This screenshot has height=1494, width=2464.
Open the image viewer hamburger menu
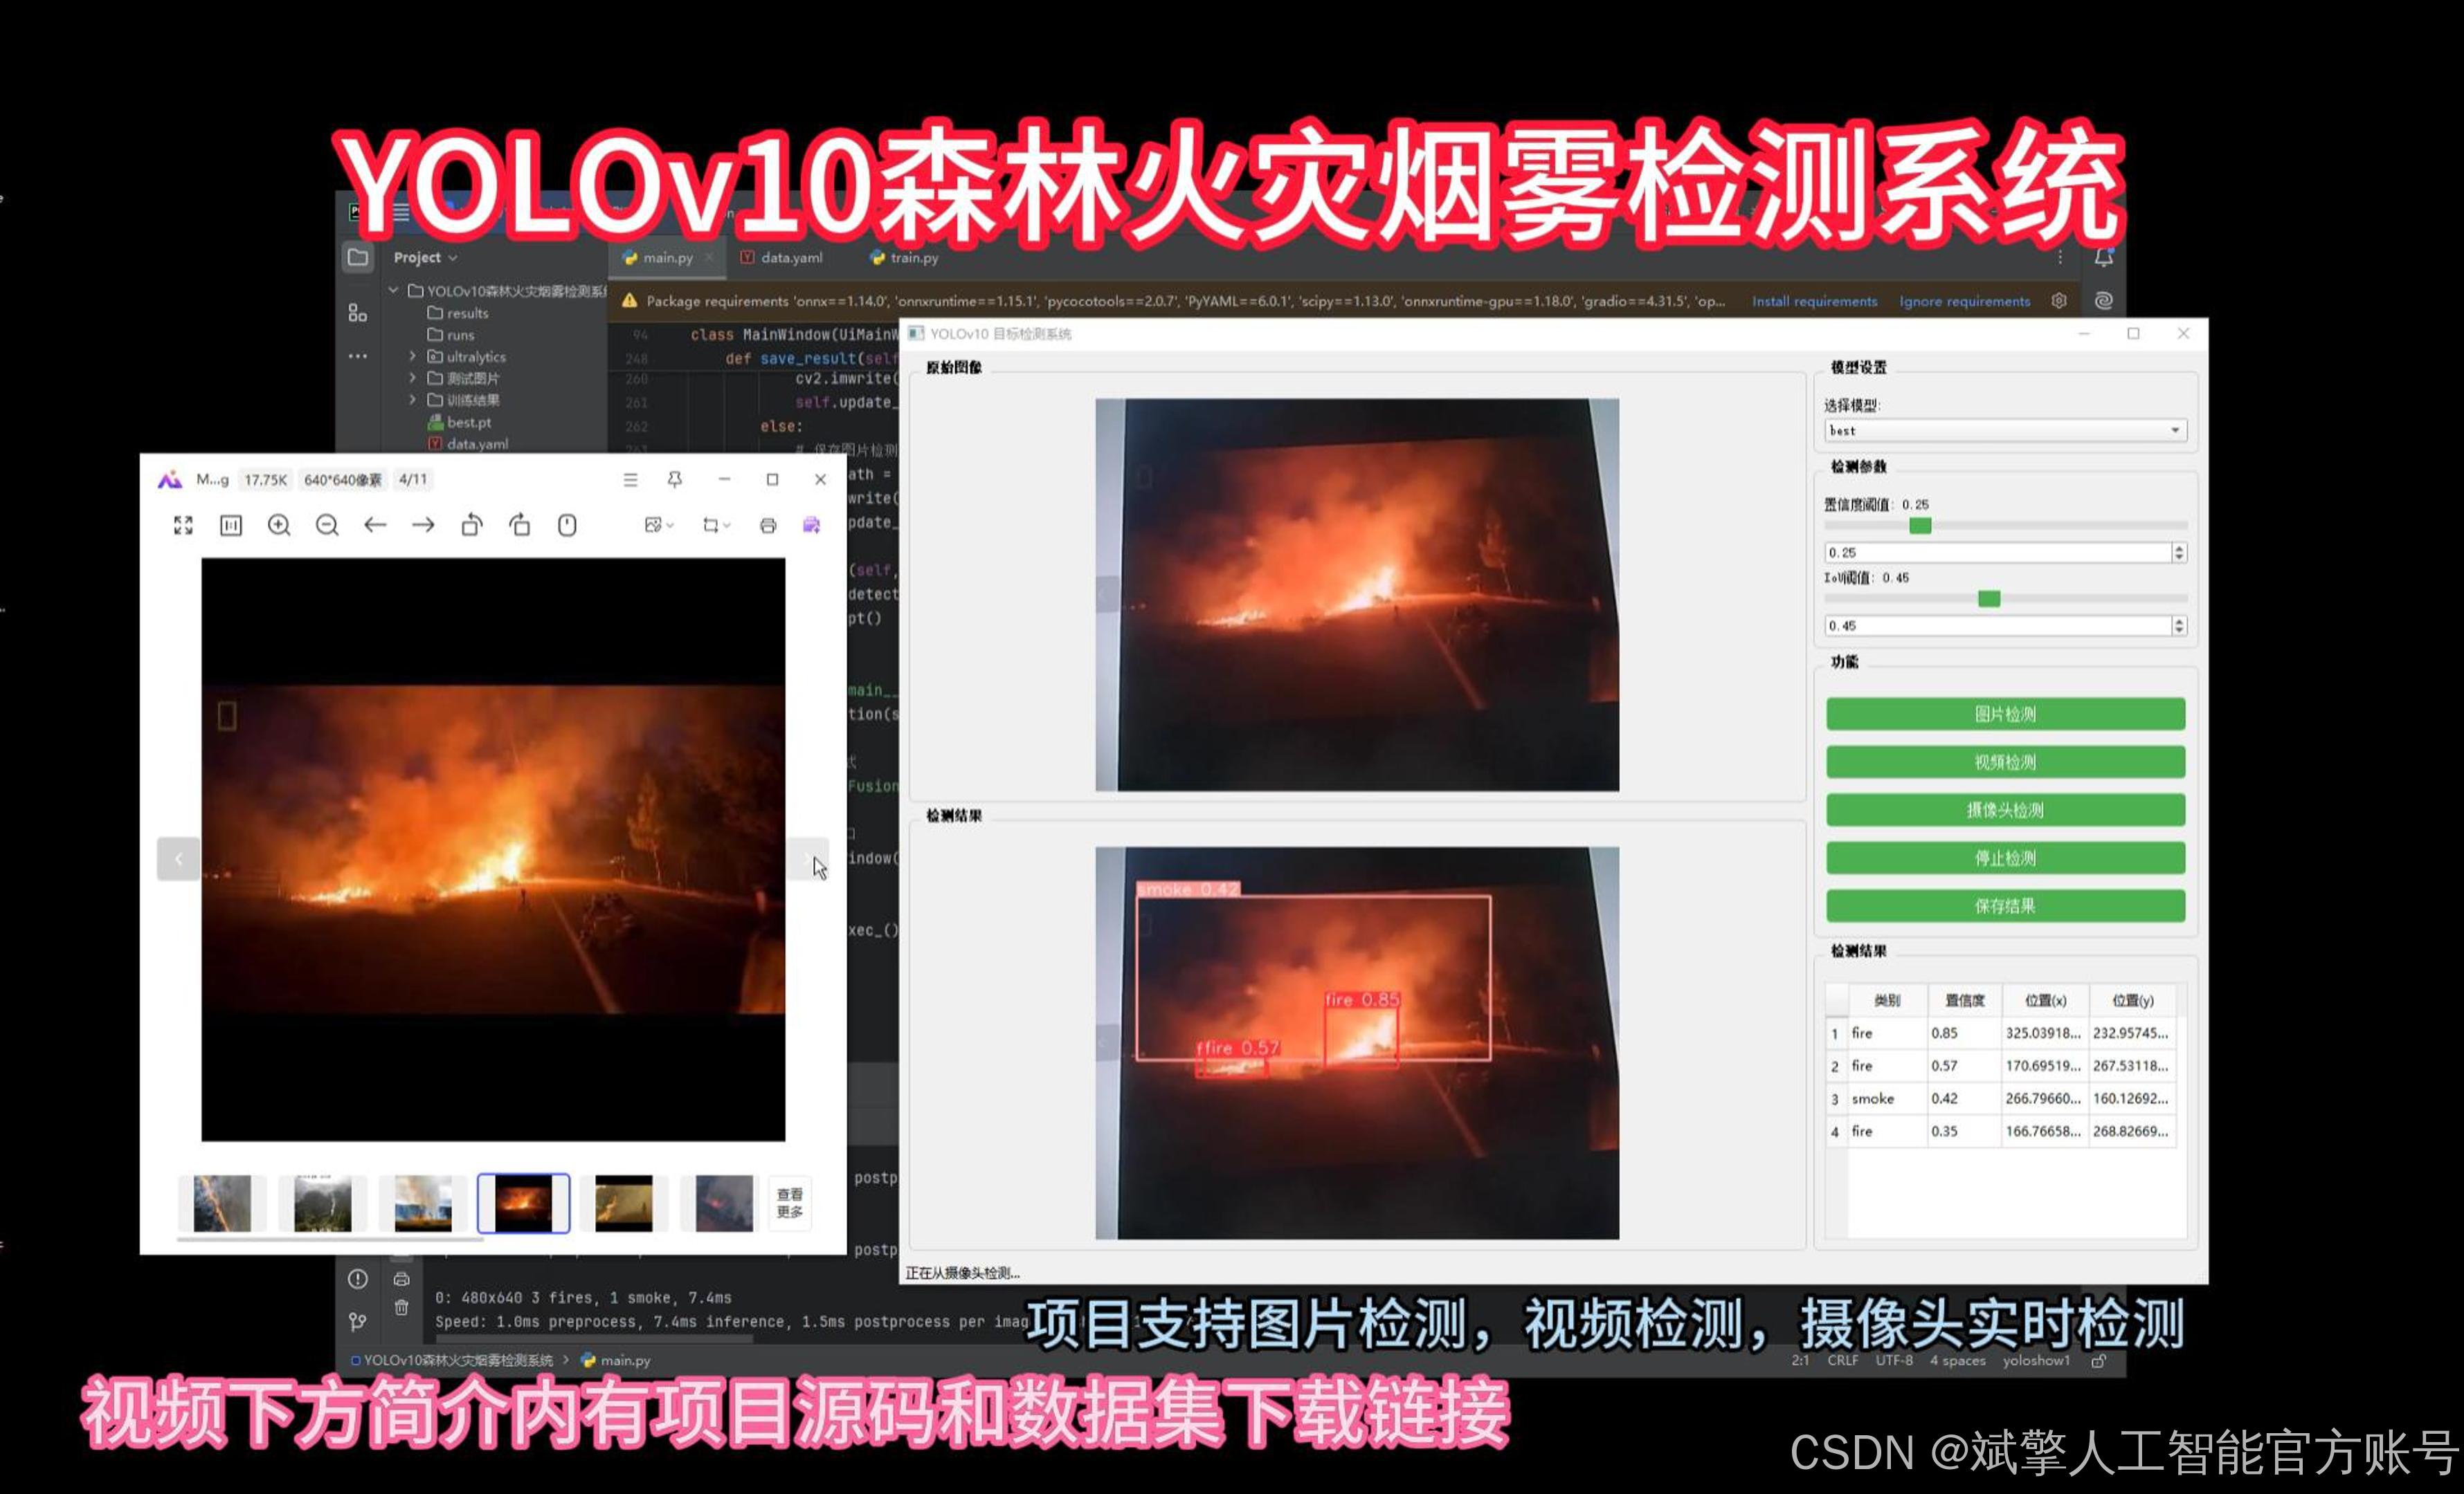click(630, 480)
